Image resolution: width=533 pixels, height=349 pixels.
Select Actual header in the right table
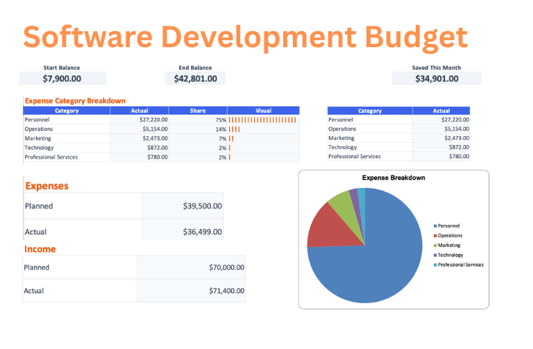click(x=441, y=111)
